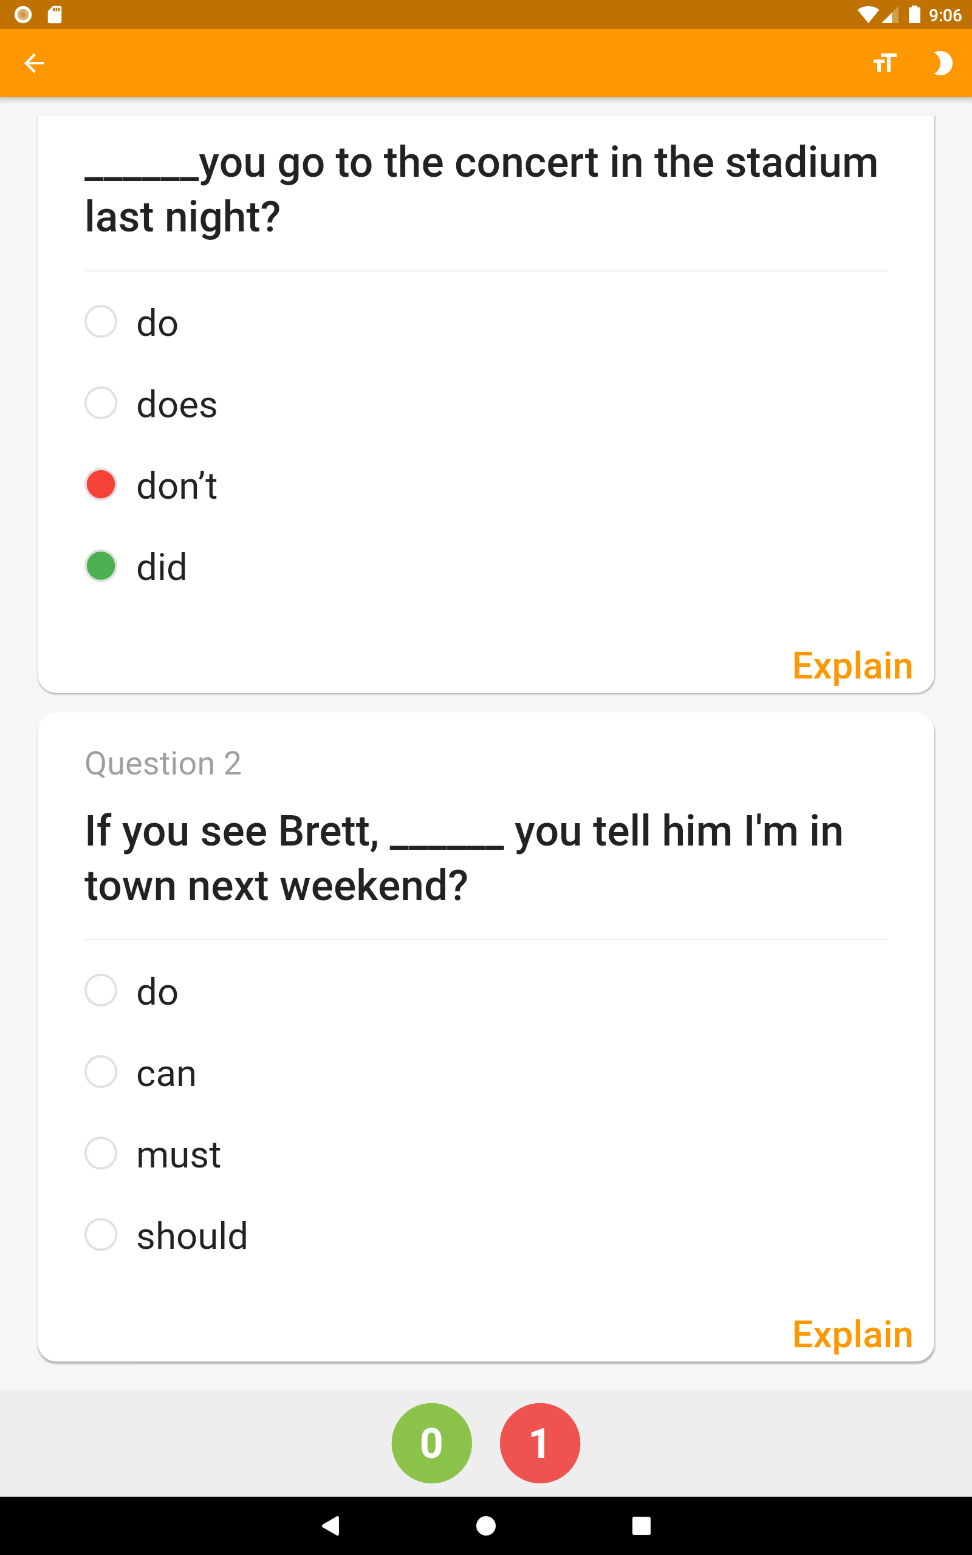Tap the green correct answers counter

click(x=431, y=1443)
